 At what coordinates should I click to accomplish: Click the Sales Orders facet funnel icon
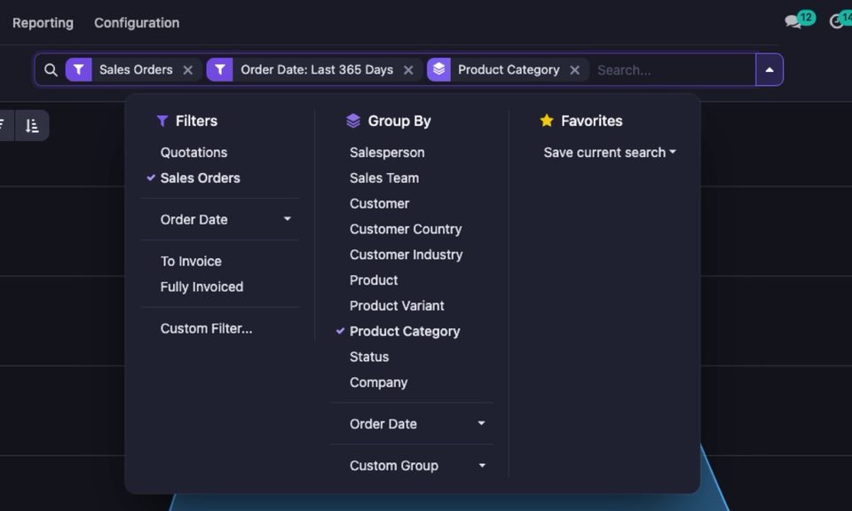[79, 69]
